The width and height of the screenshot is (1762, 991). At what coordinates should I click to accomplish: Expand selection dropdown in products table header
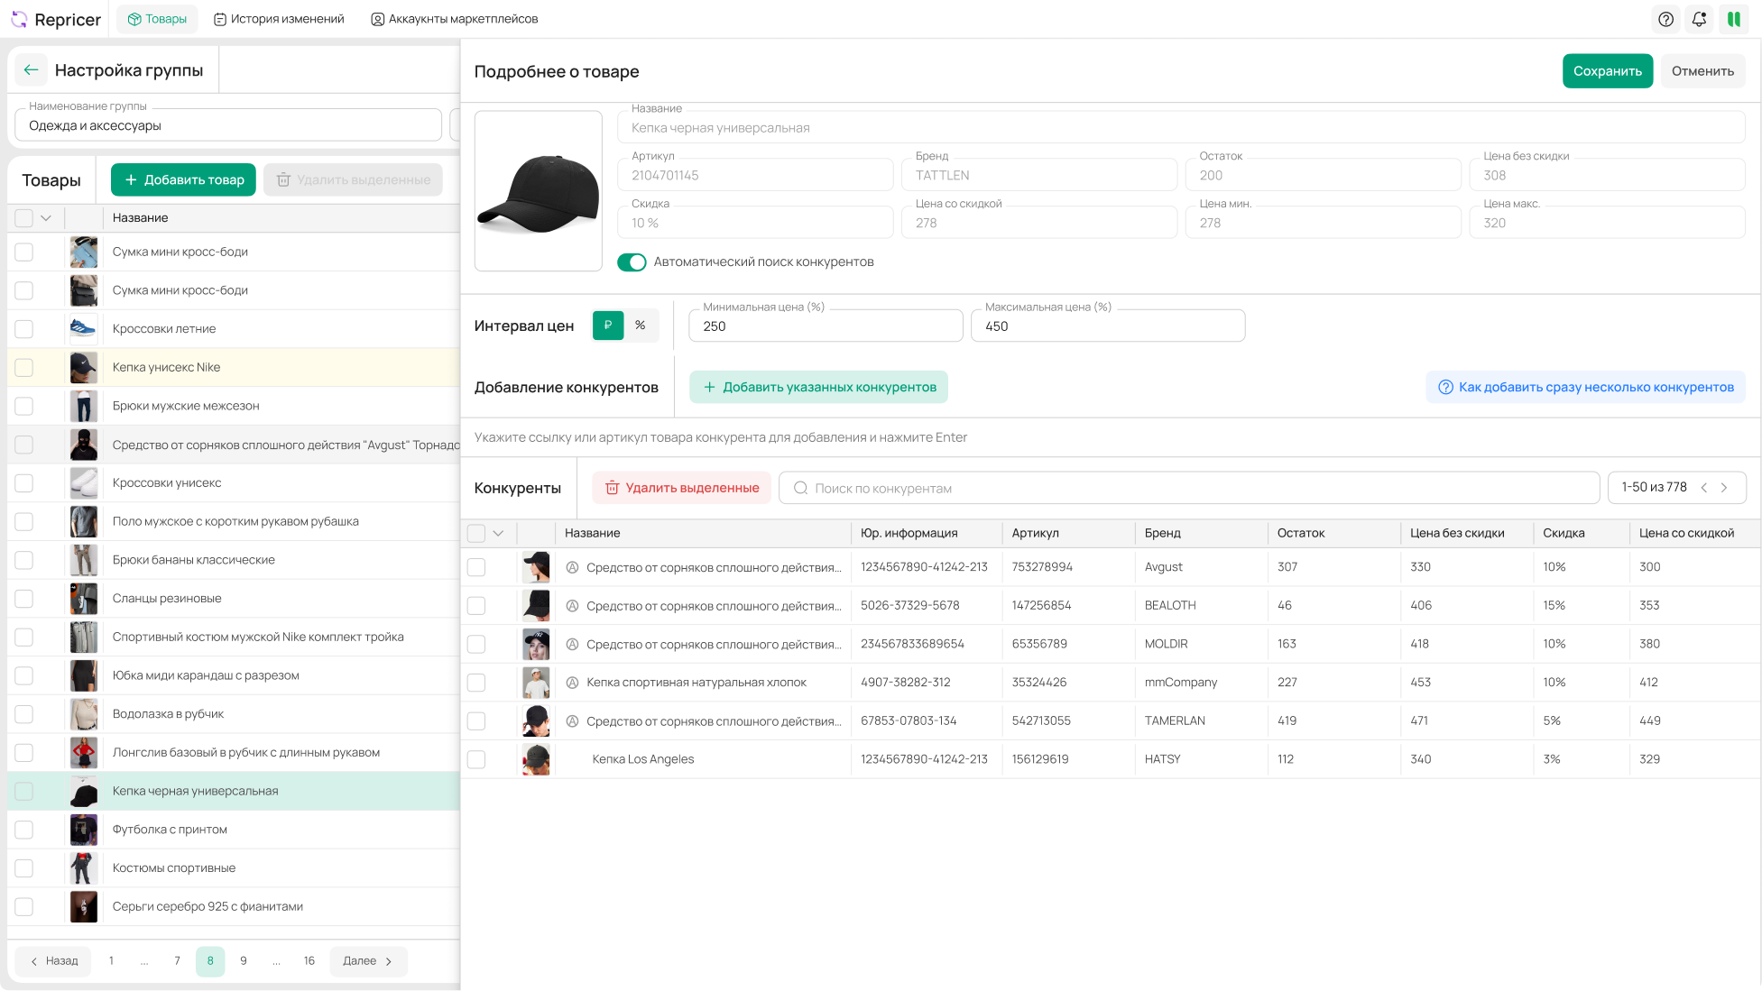[x=46, y=218]
